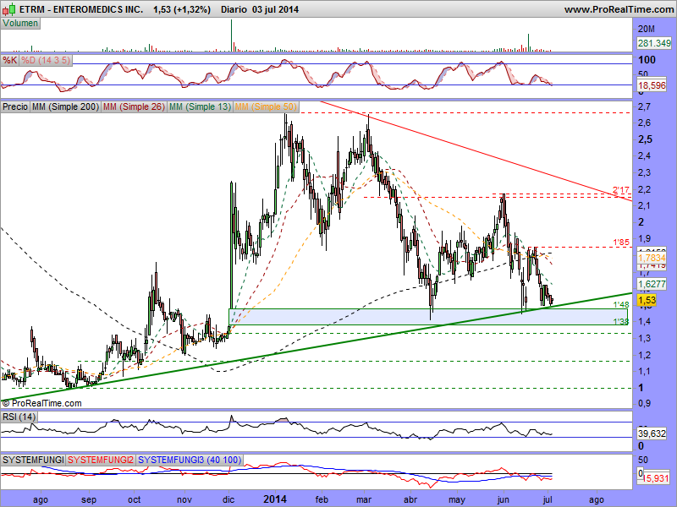
Task: Select the dic month on time axis
Action: (228, 500)
